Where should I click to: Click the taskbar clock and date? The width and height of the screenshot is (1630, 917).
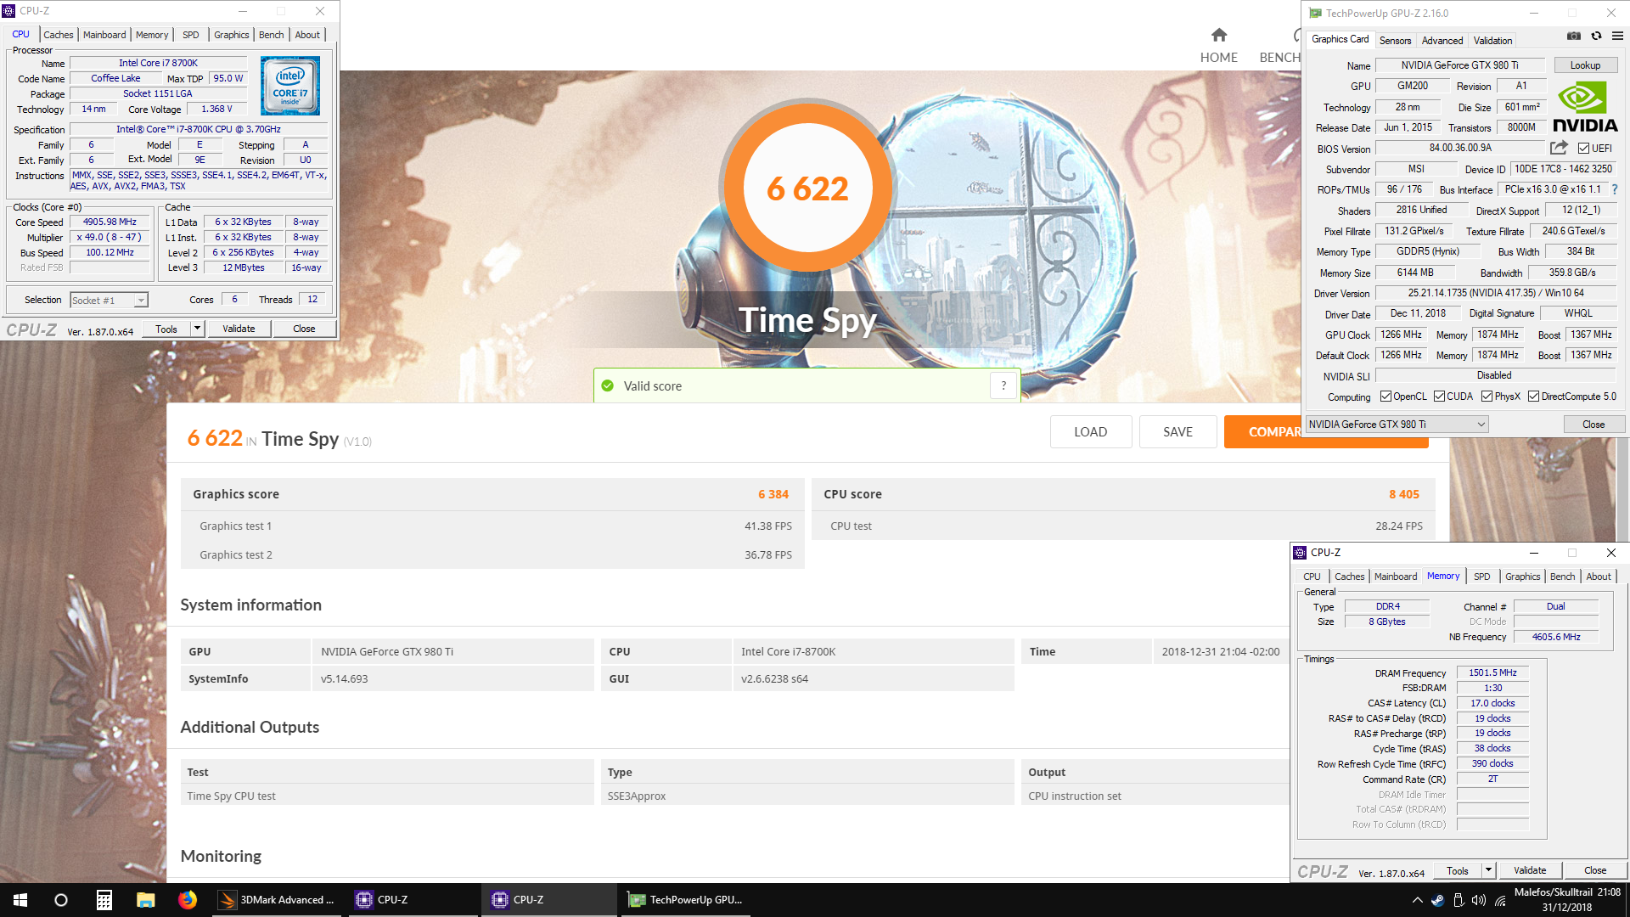coord(1567,900)
